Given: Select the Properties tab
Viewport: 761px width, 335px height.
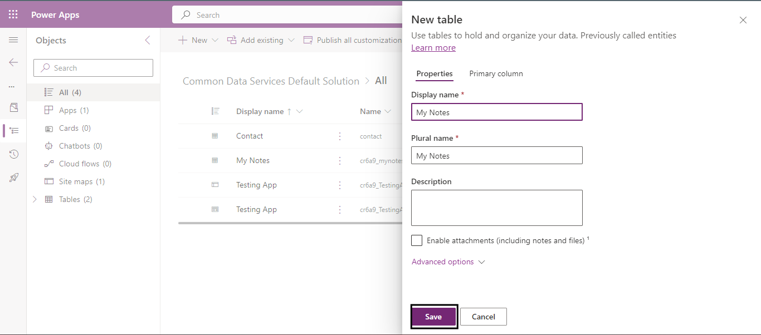Looking at the screenshot, I should pos(435,73).
